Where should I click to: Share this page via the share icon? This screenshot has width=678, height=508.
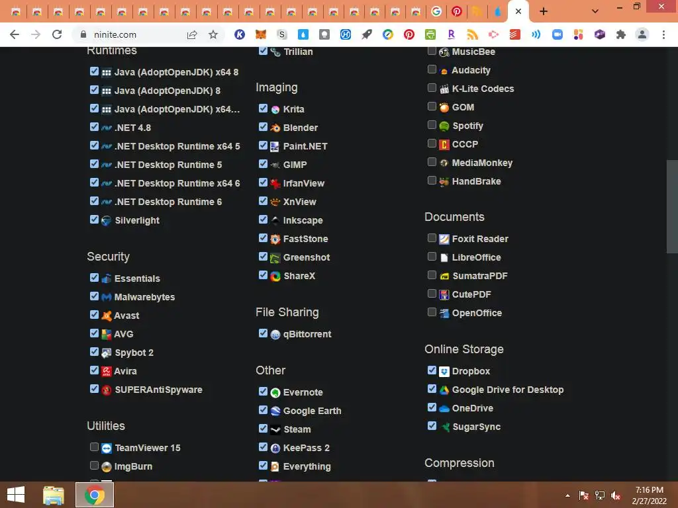click(x=192, y=34)
